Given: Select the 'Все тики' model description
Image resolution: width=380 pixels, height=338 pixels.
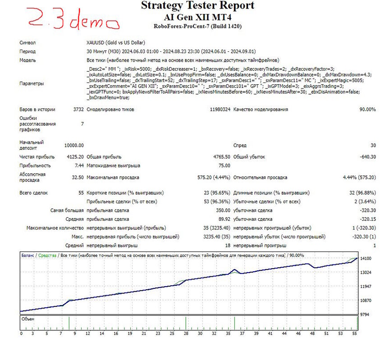Looking at the screenshot, I should (183, 60).
